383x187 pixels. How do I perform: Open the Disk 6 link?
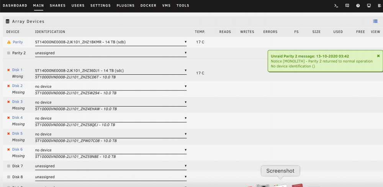click(17, 149)
